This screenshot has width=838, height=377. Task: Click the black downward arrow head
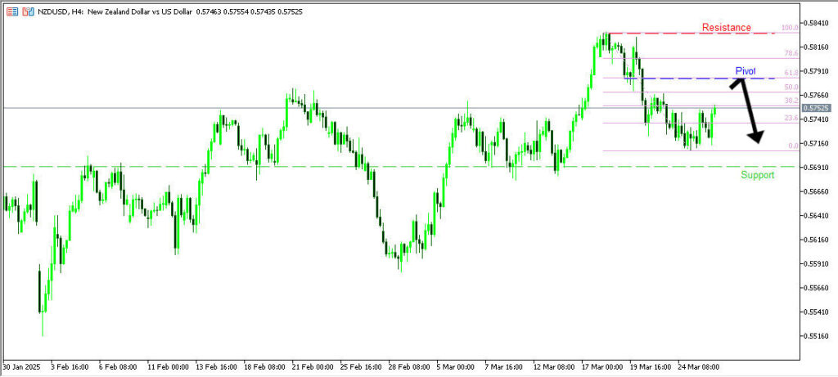(759, 139)
